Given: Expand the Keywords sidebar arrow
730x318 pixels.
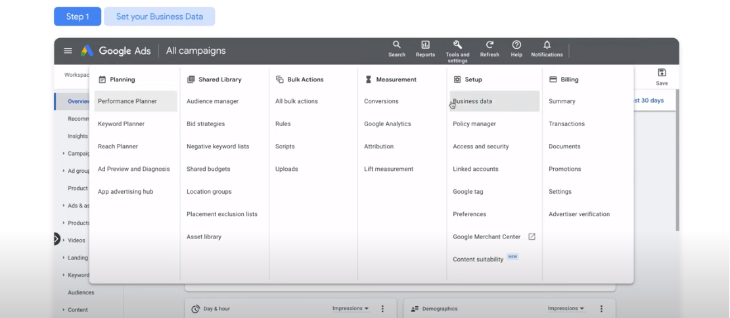Looking at the screenshot, I should 64,275.
